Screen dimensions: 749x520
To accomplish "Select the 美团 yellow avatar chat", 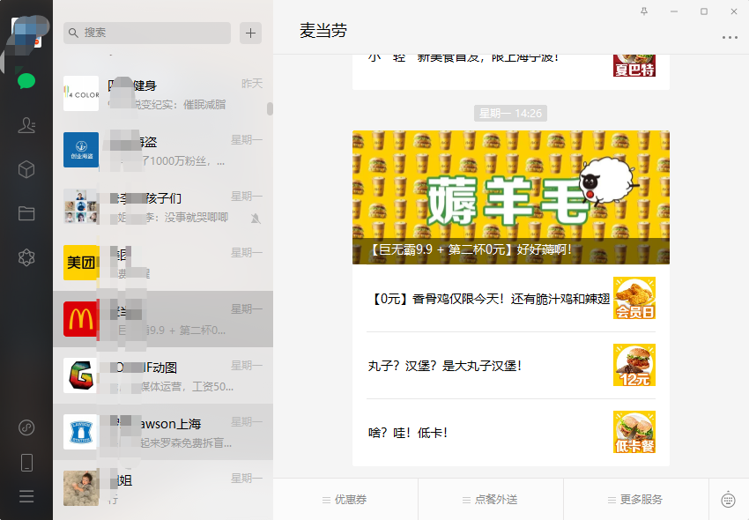I will (x=81, y=263).
